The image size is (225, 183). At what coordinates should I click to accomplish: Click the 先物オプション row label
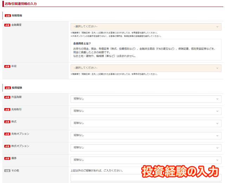tap(20, 134)
